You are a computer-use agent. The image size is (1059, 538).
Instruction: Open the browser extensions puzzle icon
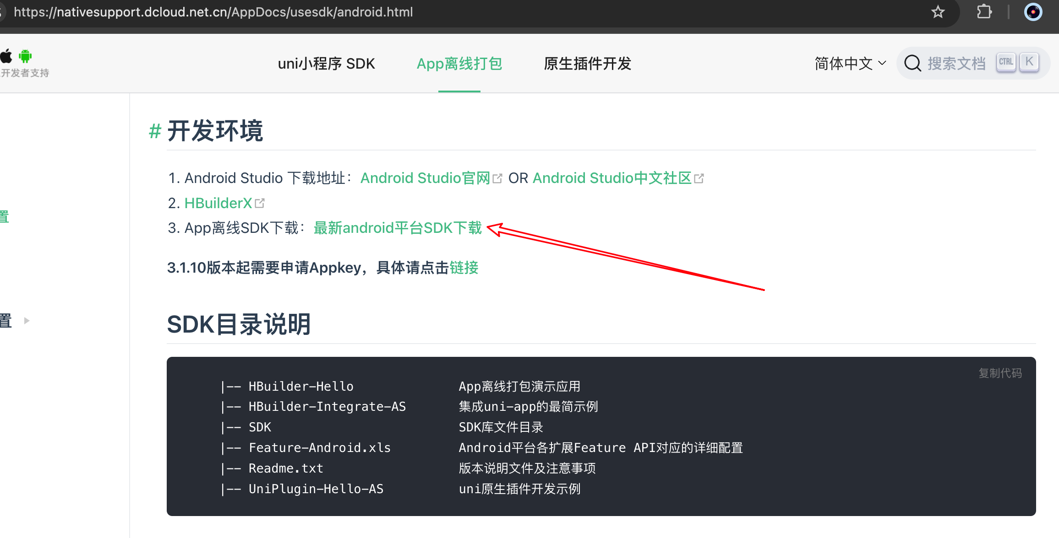point(984,12)
